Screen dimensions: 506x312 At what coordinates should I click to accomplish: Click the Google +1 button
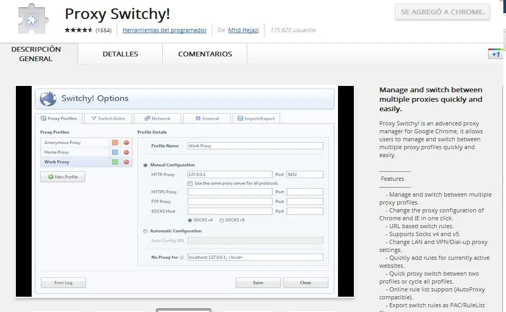[x=495, y=54]
